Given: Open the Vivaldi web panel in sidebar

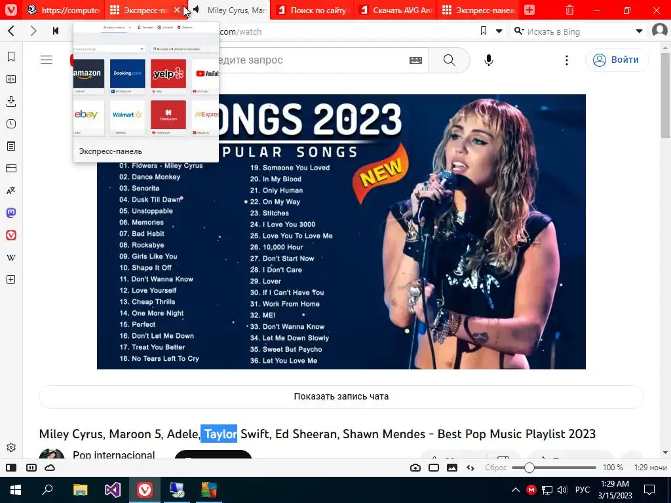Looking at the screenshot, I should click(11, 235).
